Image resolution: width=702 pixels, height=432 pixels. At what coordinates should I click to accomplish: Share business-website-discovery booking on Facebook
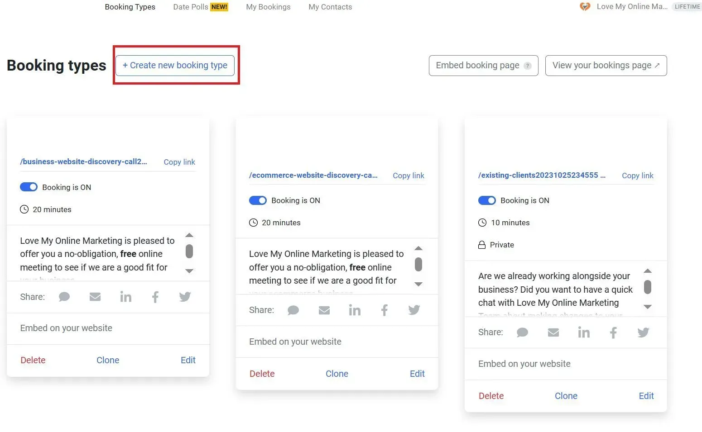coord(155,297)
